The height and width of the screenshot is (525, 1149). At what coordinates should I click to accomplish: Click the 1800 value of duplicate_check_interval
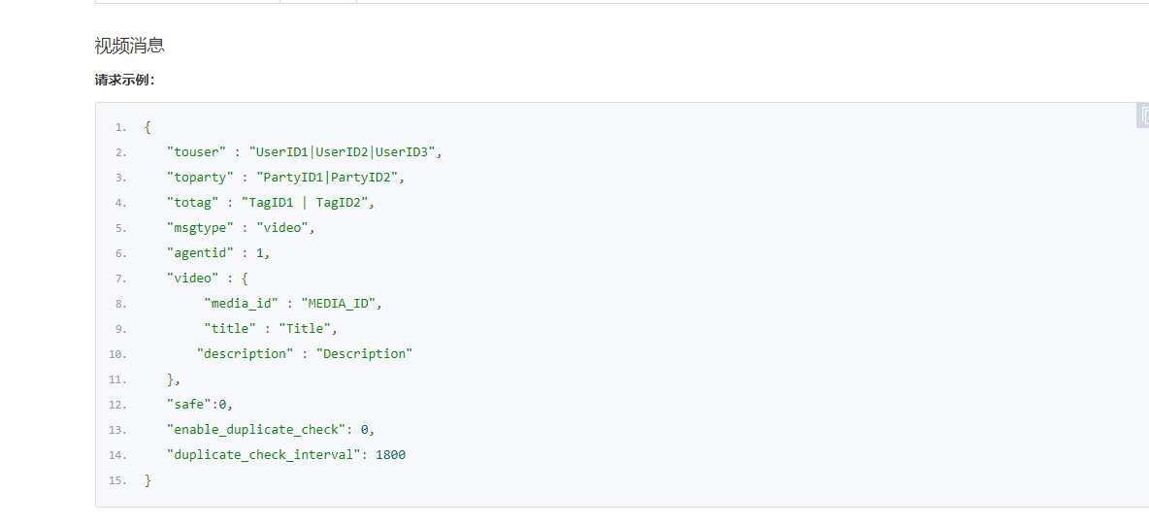click(390, 454)
